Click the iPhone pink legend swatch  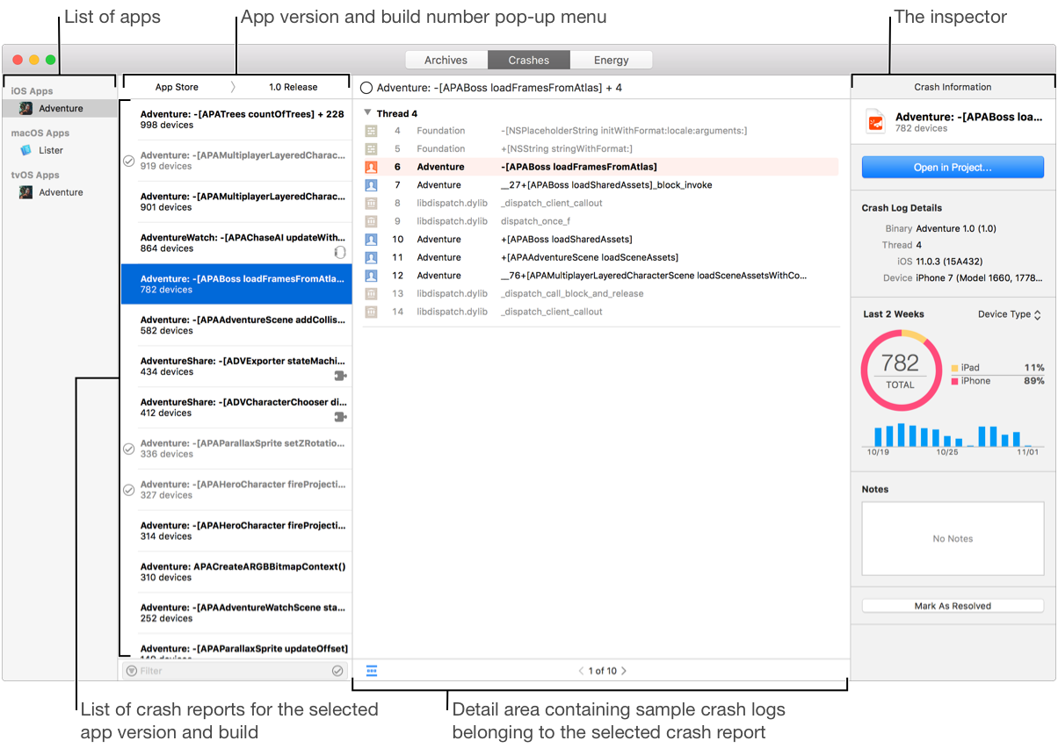click(954, 381)
